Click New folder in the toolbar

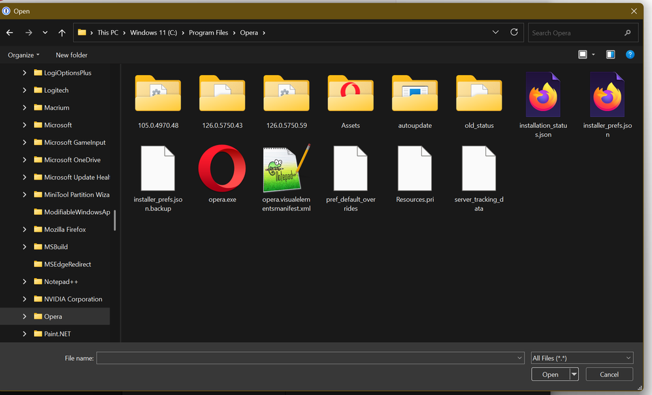[x=71, y=55]
